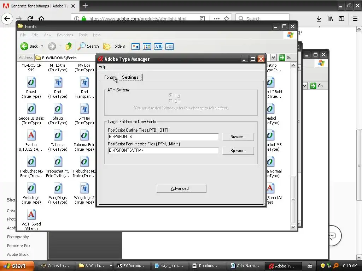Viewport: 362px width, 271px height.
Task: Switch to List view in Fonts toolbar
Action: pos(147,47)
